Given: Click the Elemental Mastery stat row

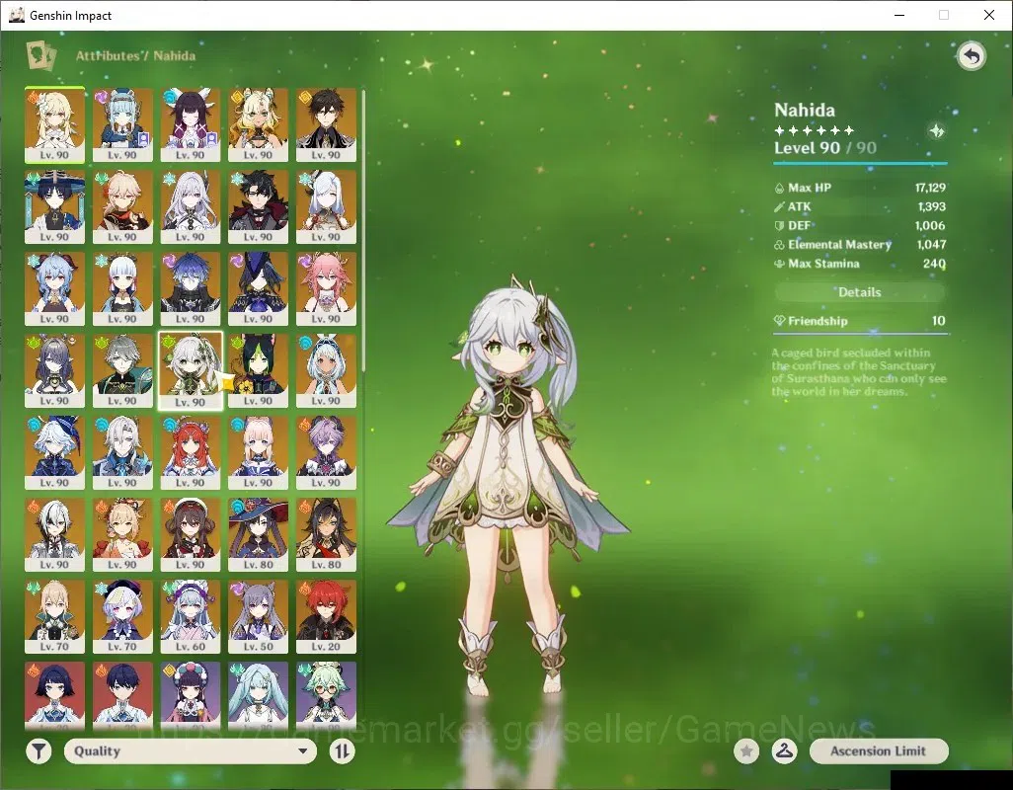Looking at the screenshot, I should click(860, 244).
